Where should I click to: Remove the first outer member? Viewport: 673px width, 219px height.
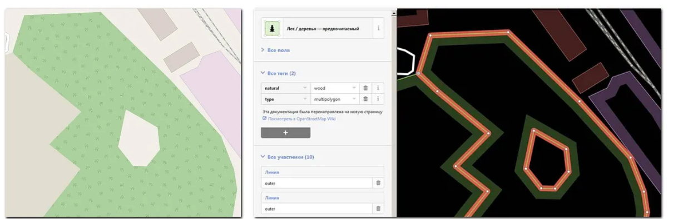click(x=378, y=183)
